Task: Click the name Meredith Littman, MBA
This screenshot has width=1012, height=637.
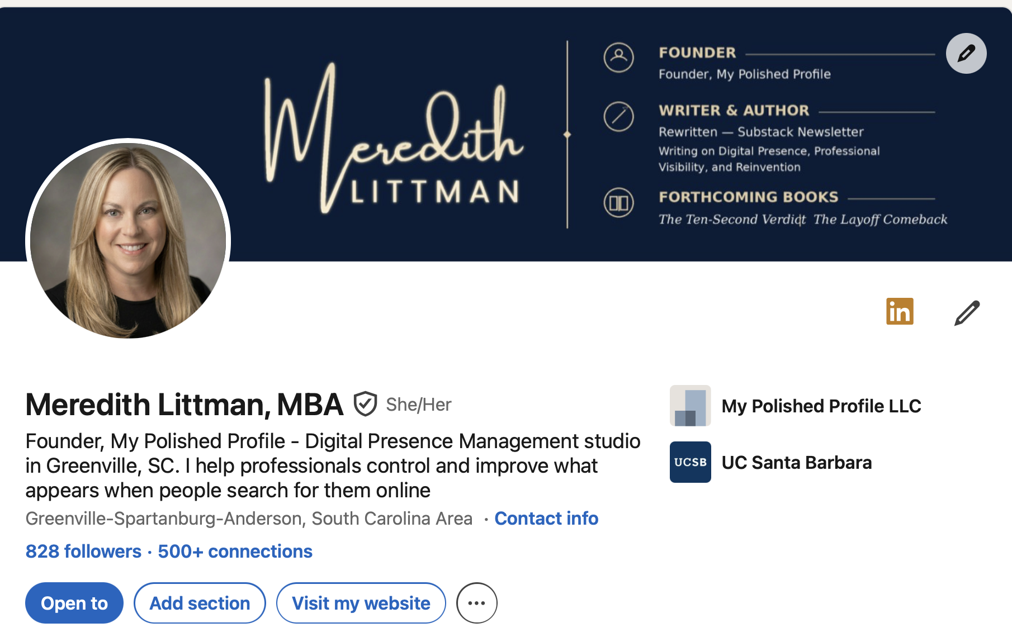Action: coord(185,405)
